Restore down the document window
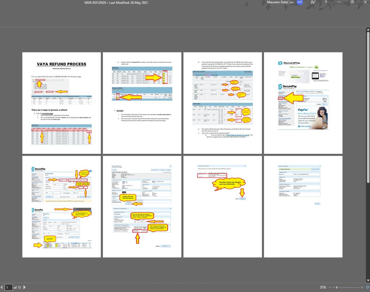 (352, 2)
